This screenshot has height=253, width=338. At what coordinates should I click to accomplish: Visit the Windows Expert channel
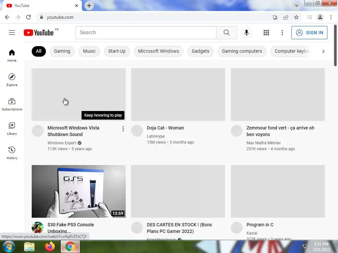62,143
